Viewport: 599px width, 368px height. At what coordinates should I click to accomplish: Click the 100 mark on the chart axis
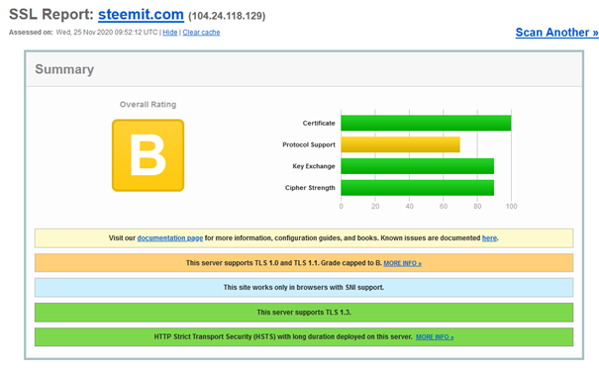(x=511, y=207)
